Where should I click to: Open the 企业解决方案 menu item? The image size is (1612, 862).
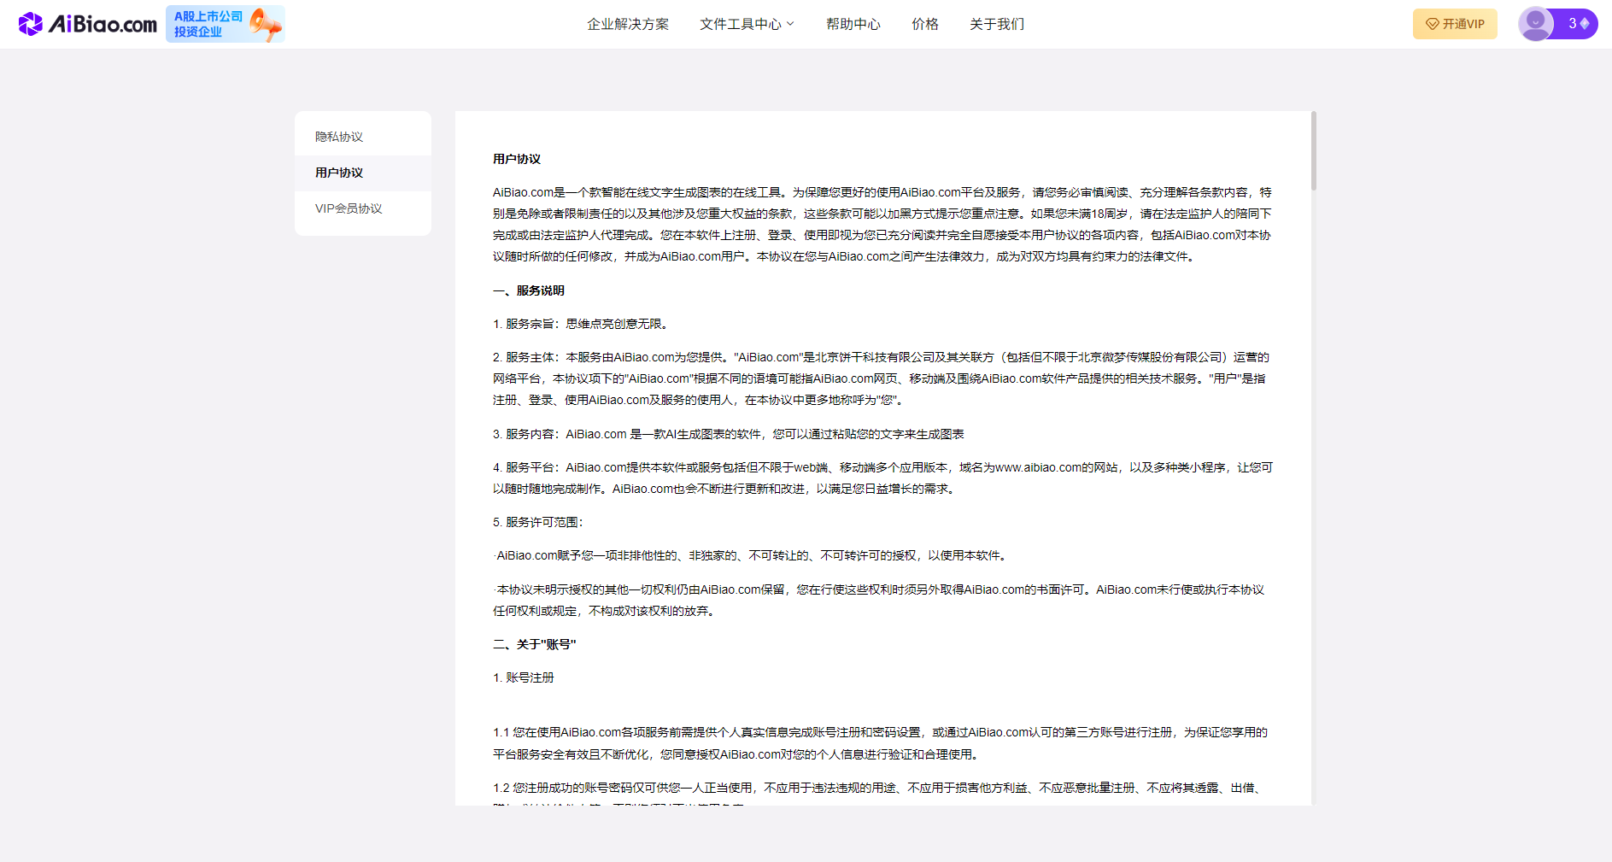(628, 24)
